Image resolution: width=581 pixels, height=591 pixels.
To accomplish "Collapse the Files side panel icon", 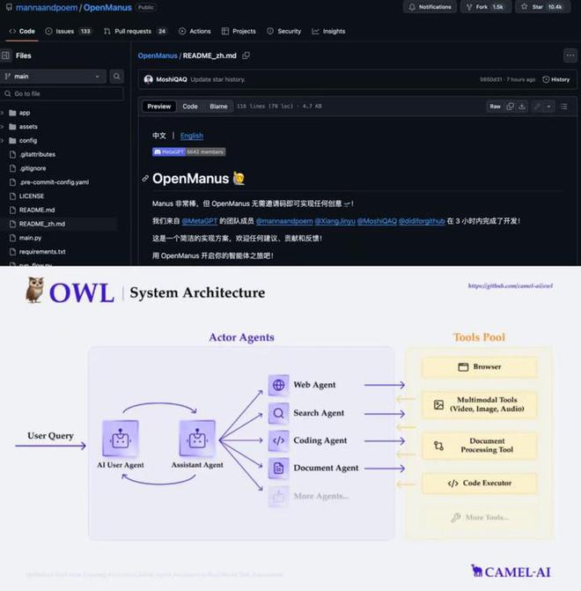I will pyautogui.click(x=5, y=55).
